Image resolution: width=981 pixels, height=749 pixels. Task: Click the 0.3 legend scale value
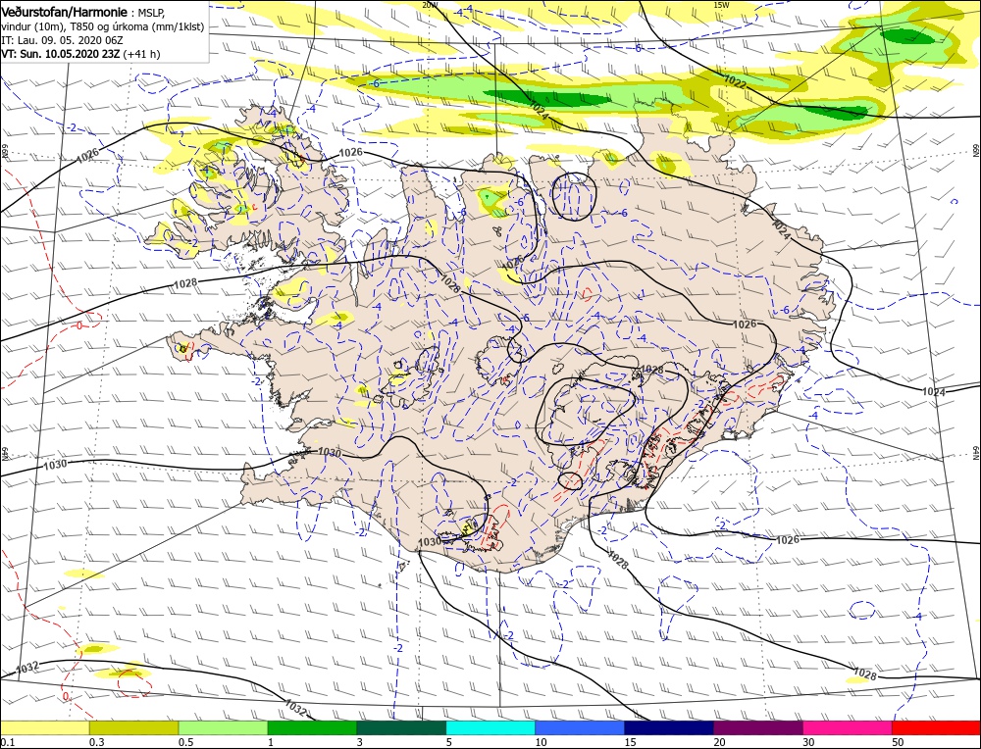(96, 742)
